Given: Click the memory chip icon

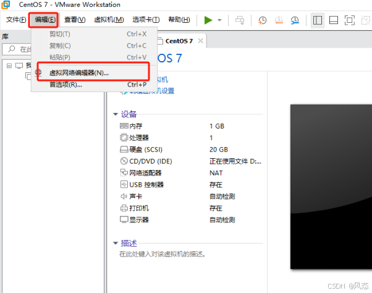Looking at the screenshot, I should click(x=124, y=125).
